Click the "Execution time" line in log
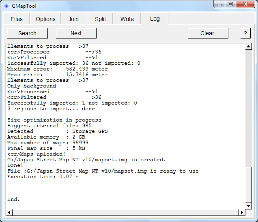 [43, 177]
